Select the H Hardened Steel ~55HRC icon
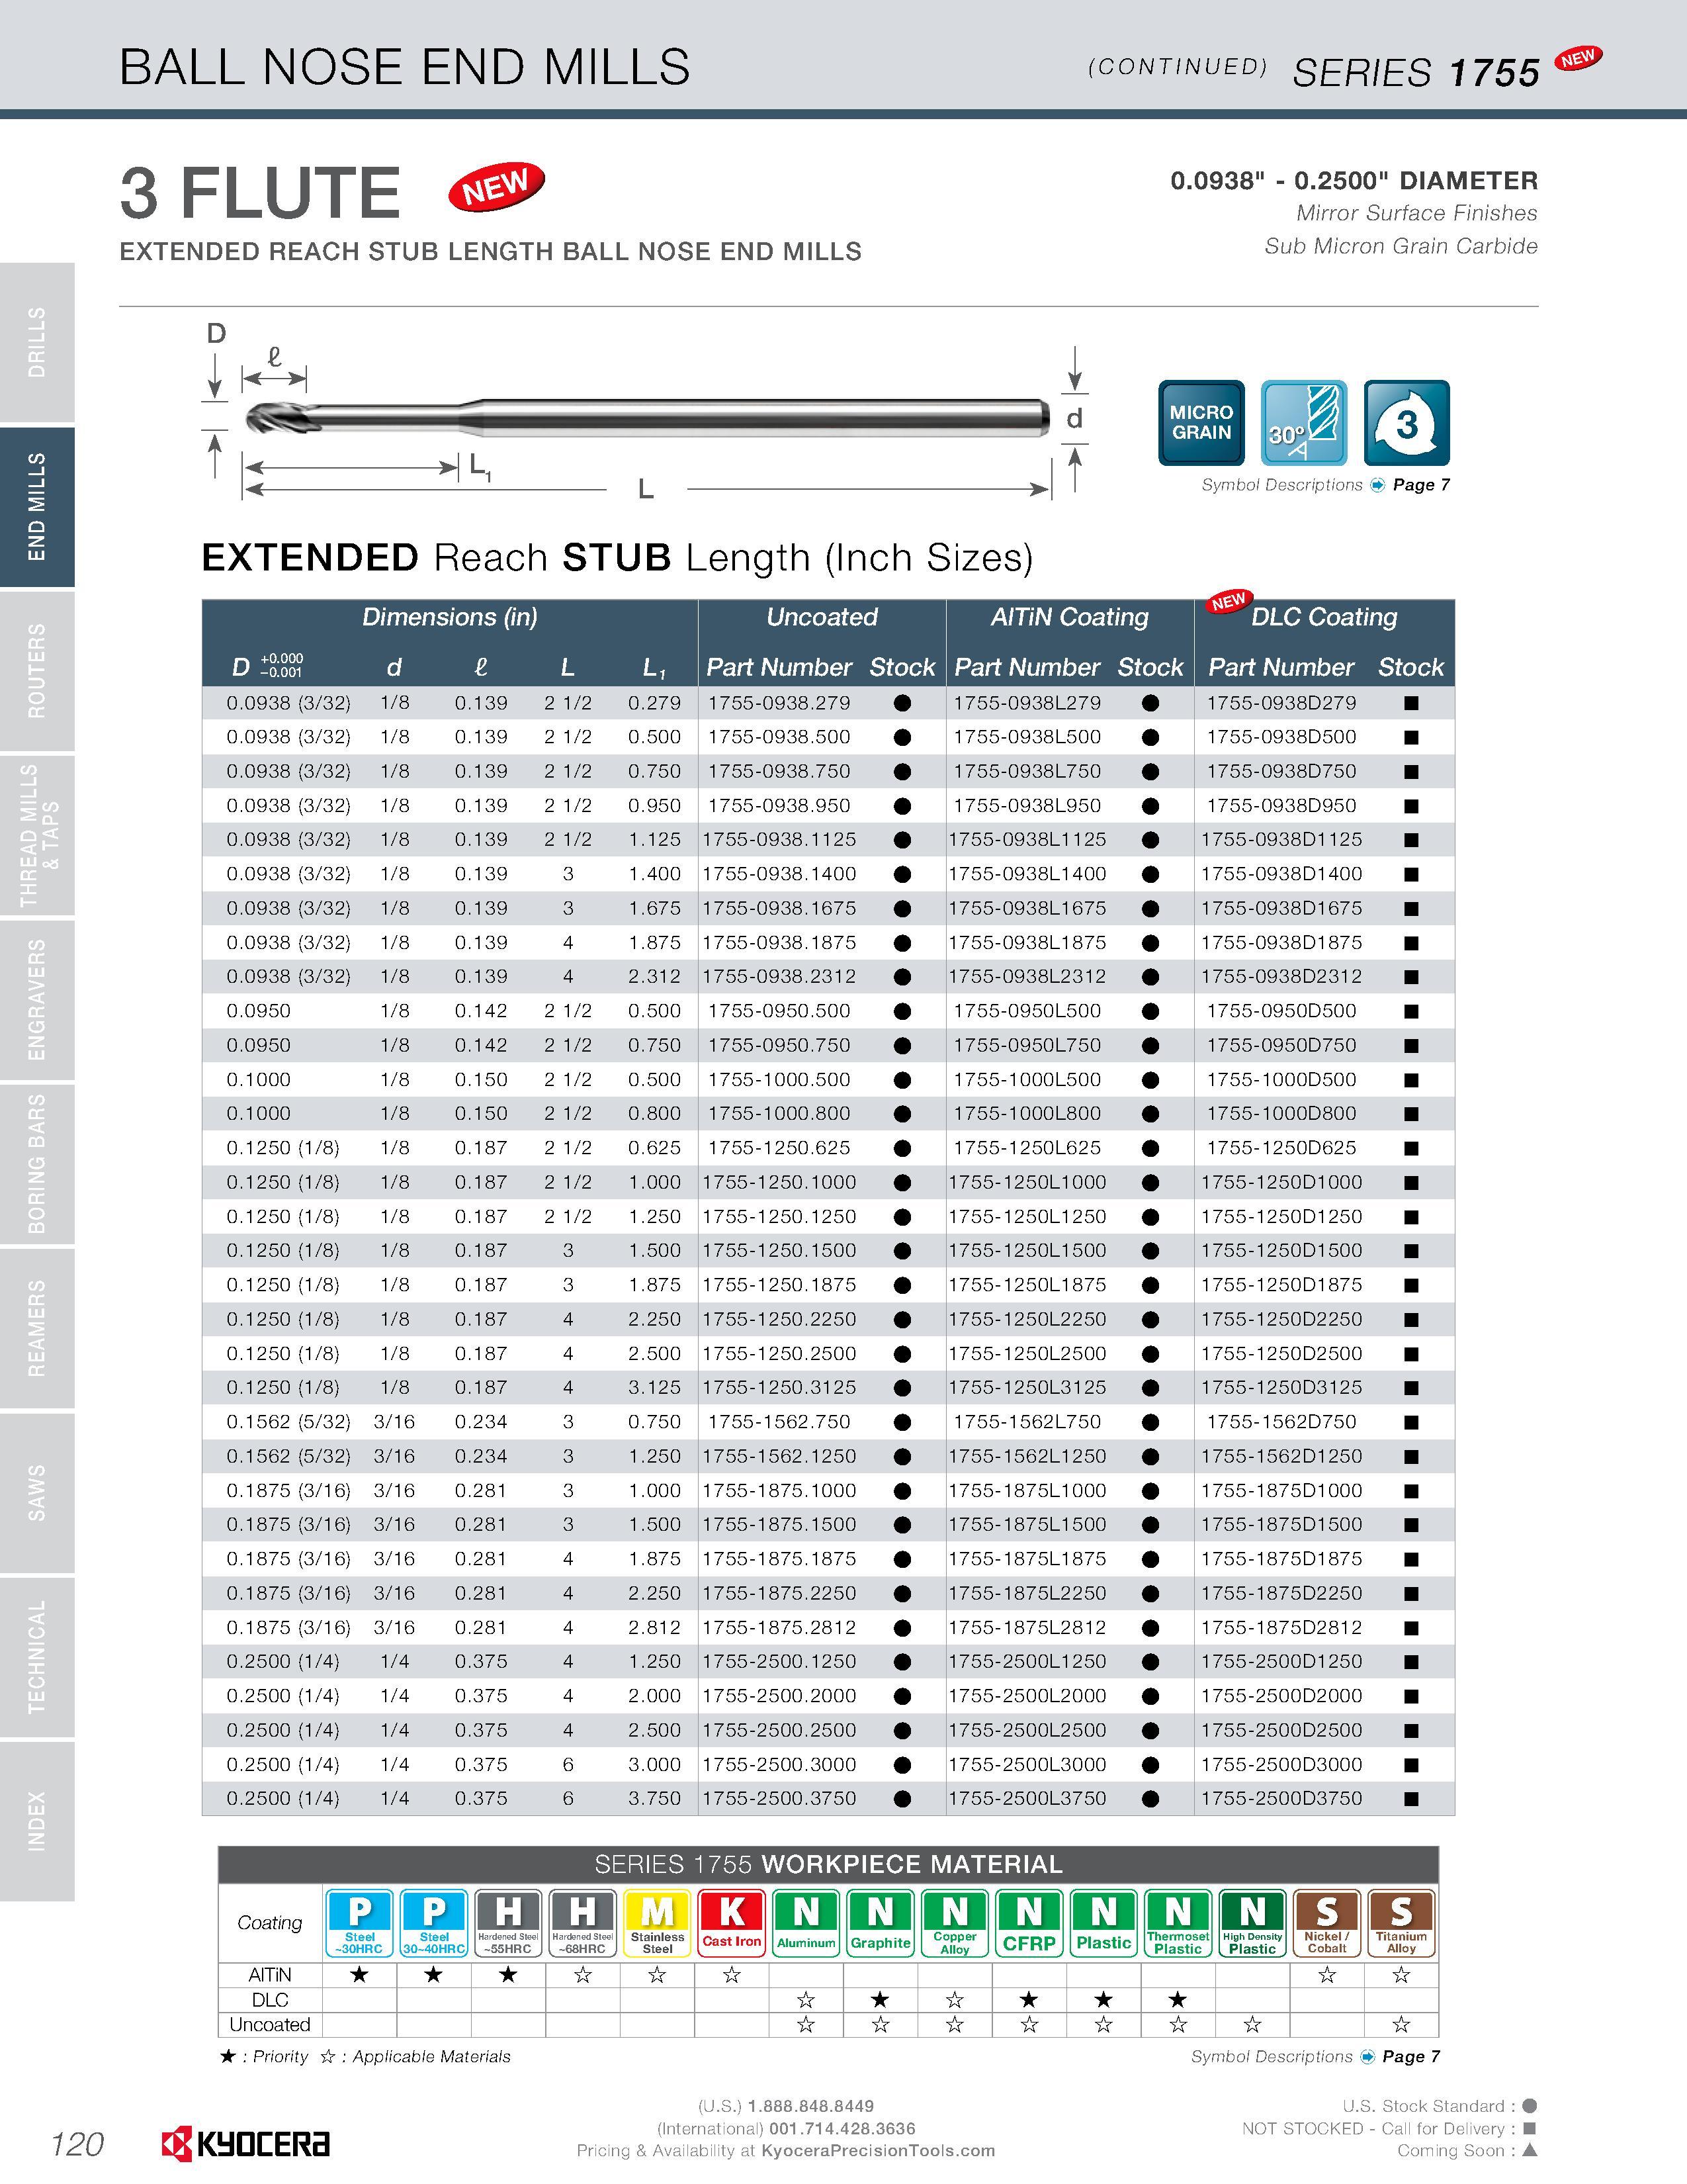Image resolution: width=1687 pixels, height=2184 pixels. [507, 1923]
